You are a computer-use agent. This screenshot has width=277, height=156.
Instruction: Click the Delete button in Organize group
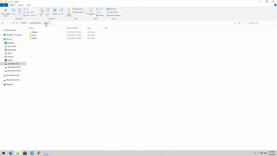pos(55,12)
